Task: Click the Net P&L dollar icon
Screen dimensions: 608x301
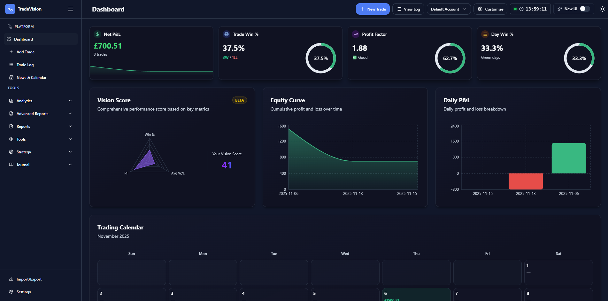Action: pos(97,34)
